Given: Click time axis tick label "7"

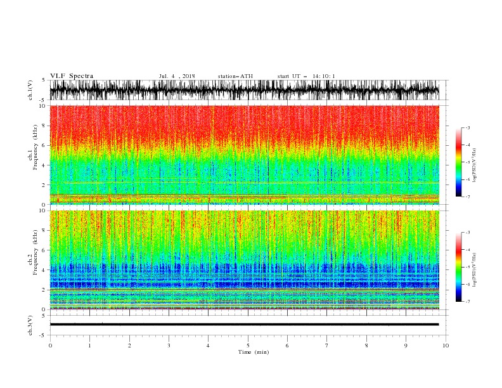Looking at the screenshot, I should (x=327, y=346).
